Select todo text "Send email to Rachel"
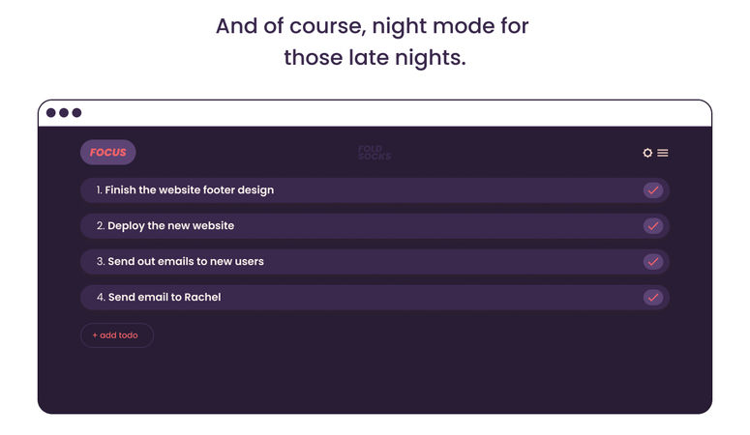Image resolution: width=750 pixels, height=435 pixels. pos(165,297)
